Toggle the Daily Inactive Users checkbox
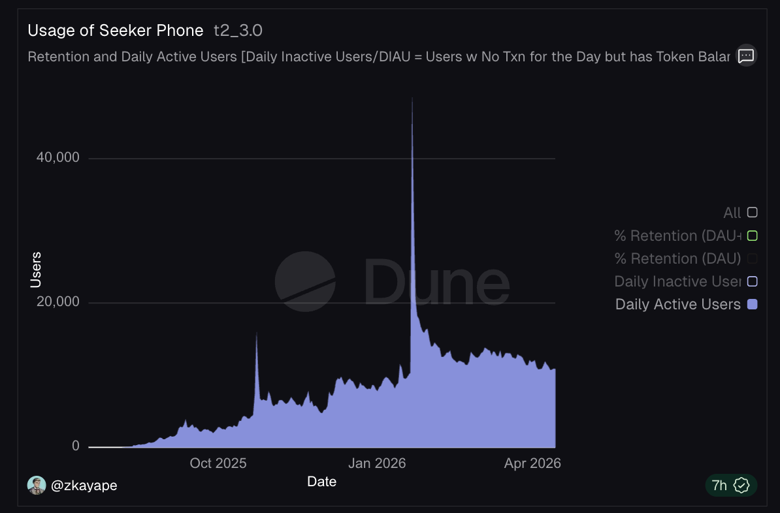The image size is (780, 513). (x=752, y=281)
